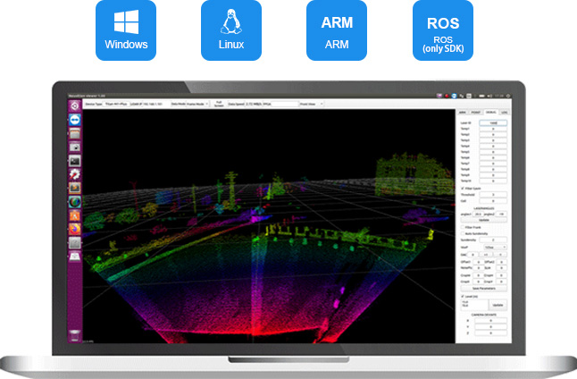Open the system settings gear dock icon
Viewport: 577px width, 379px height.
tap(75, 174)
